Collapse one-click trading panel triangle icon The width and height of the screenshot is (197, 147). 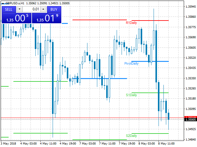(3, 3)
